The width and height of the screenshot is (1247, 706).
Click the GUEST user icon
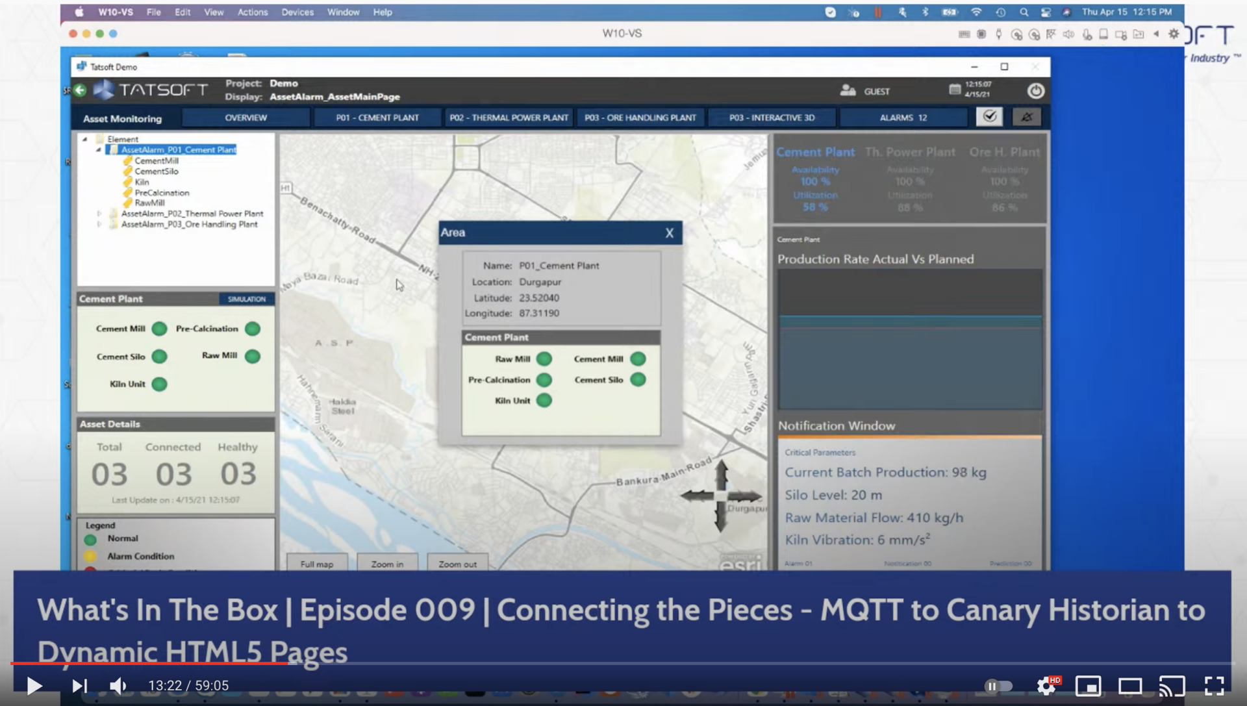pyautogui.click(x=848, y=90)
